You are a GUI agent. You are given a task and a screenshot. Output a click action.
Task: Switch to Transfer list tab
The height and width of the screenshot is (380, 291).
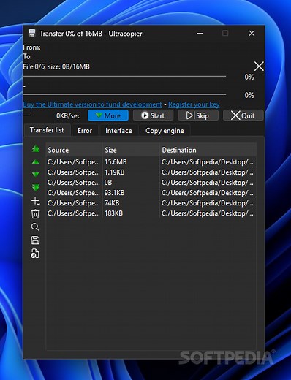(47, 130)
